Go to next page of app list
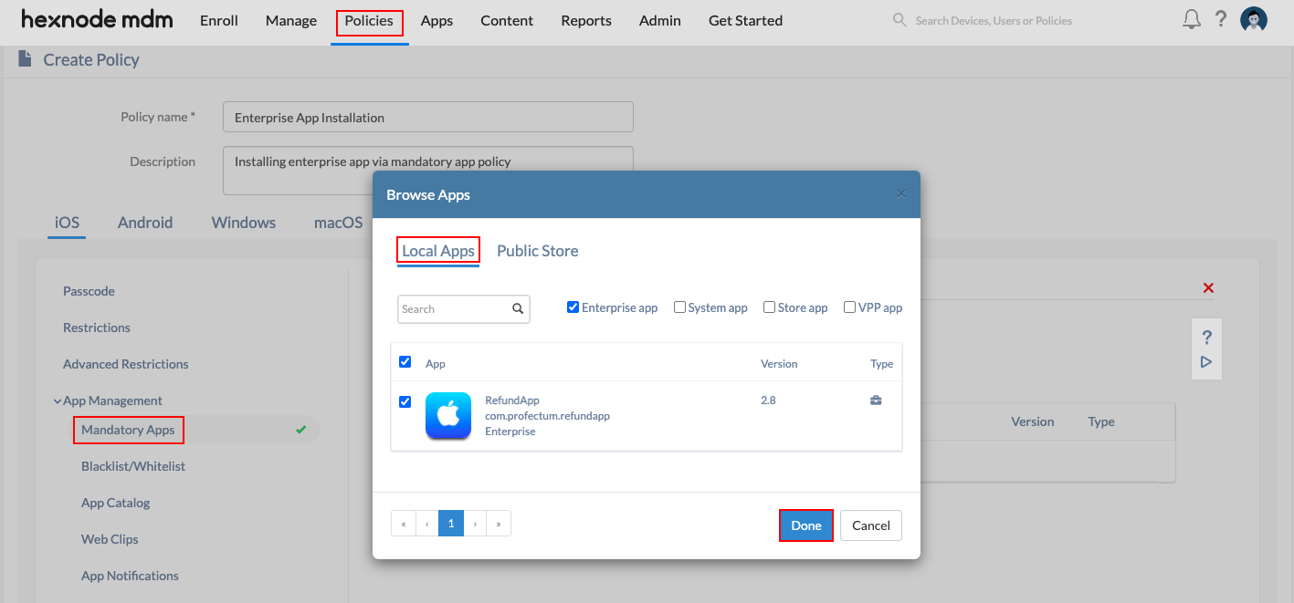The height and width of the screenshot is (603, 1294). pos(475,524)
